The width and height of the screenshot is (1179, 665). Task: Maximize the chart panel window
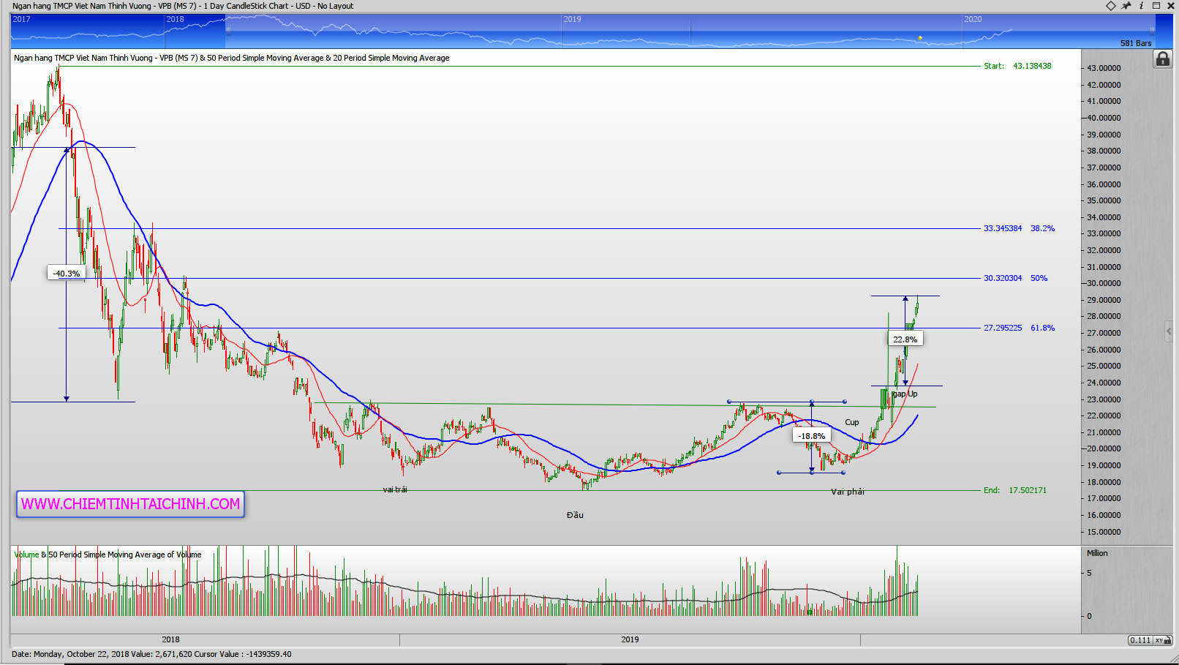(x=1156, y=6)
